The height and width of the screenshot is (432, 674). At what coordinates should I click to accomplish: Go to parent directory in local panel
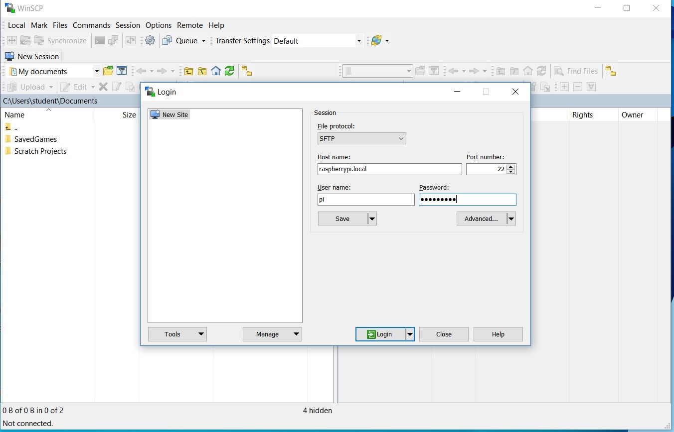click(189, 71)
